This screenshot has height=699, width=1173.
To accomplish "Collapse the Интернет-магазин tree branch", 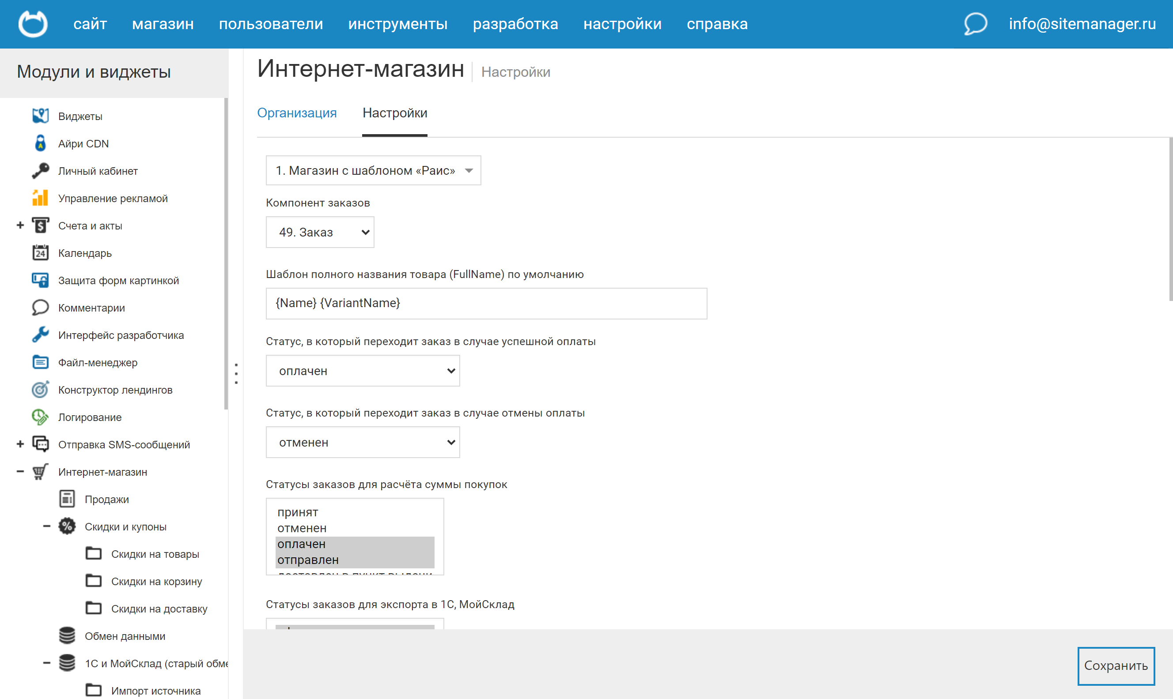I will point(20,471).
